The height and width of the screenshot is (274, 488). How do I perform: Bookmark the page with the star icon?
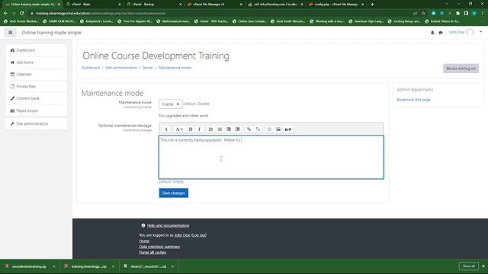(423, 14)
